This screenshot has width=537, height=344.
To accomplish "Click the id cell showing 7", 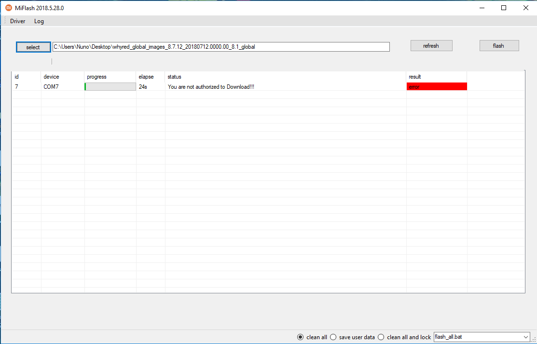I will pos(27,87).
